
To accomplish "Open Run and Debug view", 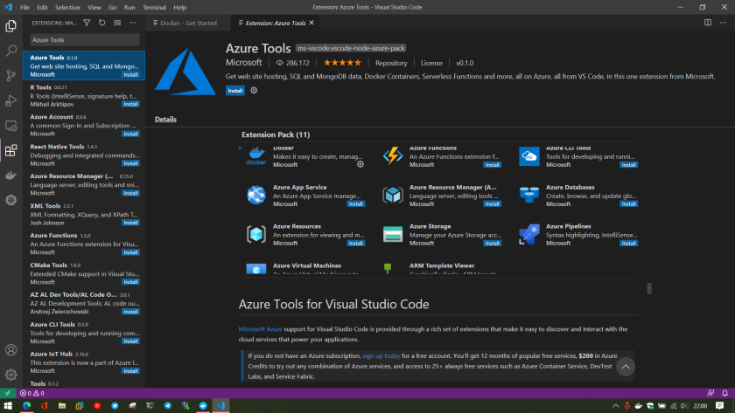I will 10,100.
